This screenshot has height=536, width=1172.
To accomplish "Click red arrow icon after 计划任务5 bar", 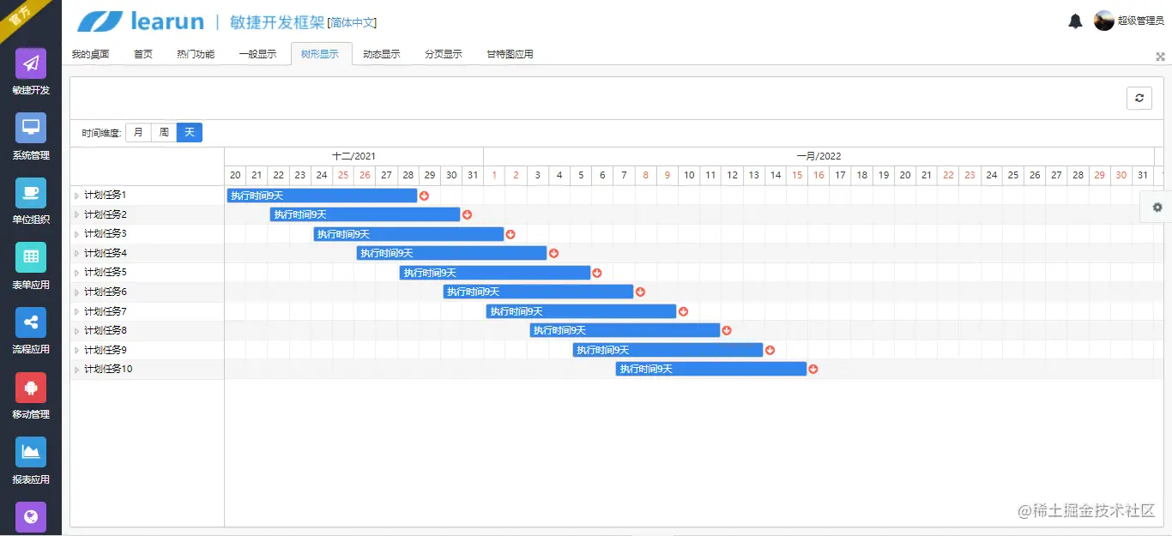I will (597, 273).
